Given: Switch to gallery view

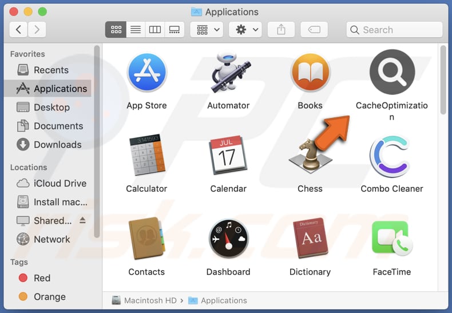Looking at the screenshot, I should (x=175, y=29).
